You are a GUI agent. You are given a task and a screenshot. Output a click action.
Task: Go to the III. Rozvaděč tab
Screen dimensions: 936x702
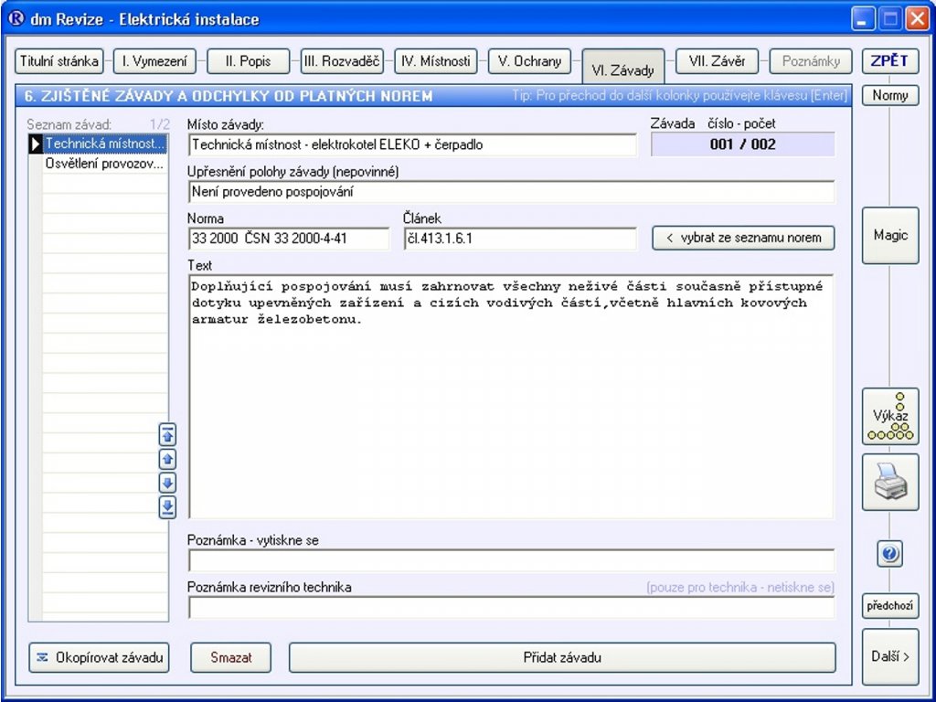click(343, 61)
